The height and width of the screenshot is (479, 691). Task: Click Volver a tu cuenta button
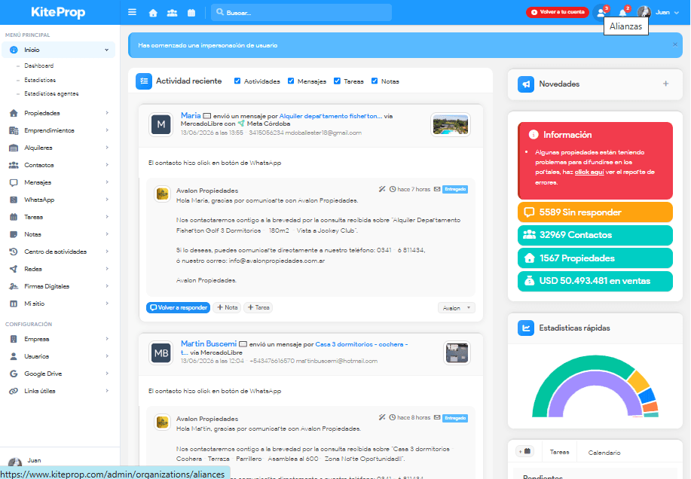(x=558, y=12)
